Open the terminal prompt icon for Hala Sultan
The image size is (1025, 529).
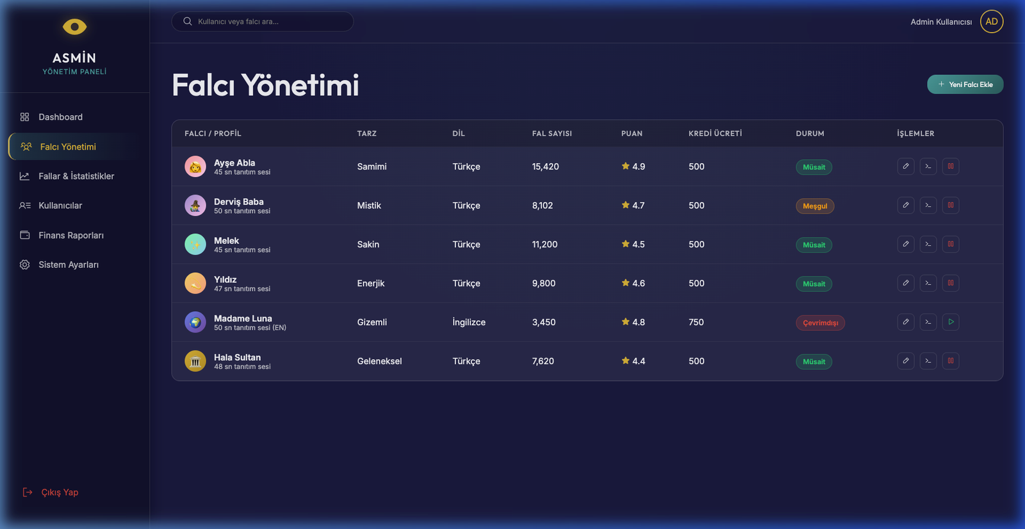click(x=928, y=361)
